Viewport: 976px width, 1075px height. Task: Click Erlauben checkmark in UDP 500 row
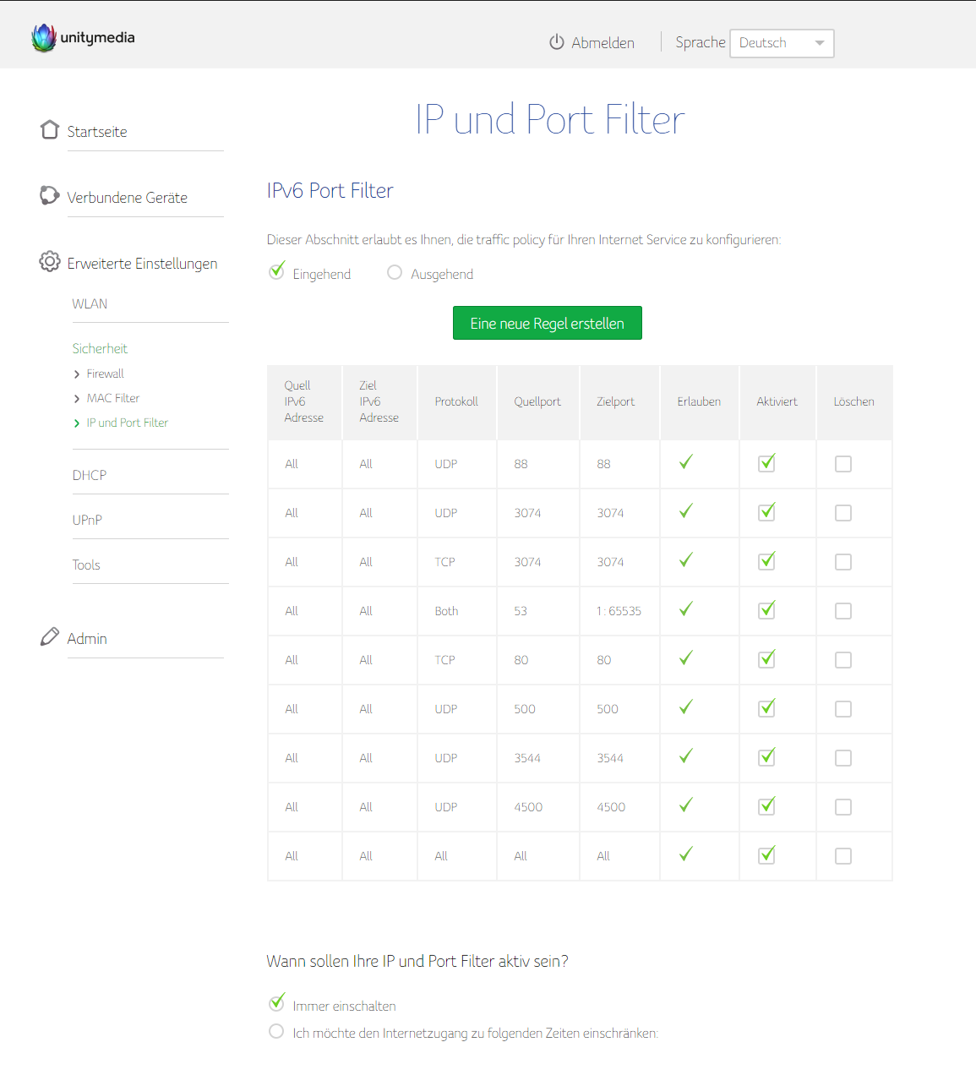click(x=686, y=707)
